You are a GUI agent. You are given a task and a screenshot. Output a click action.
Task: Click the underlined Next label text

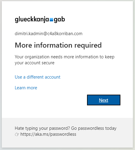[104, 100]
